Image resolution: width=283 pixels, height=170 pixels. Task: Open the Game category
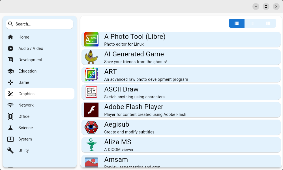(x=40, y=82)
